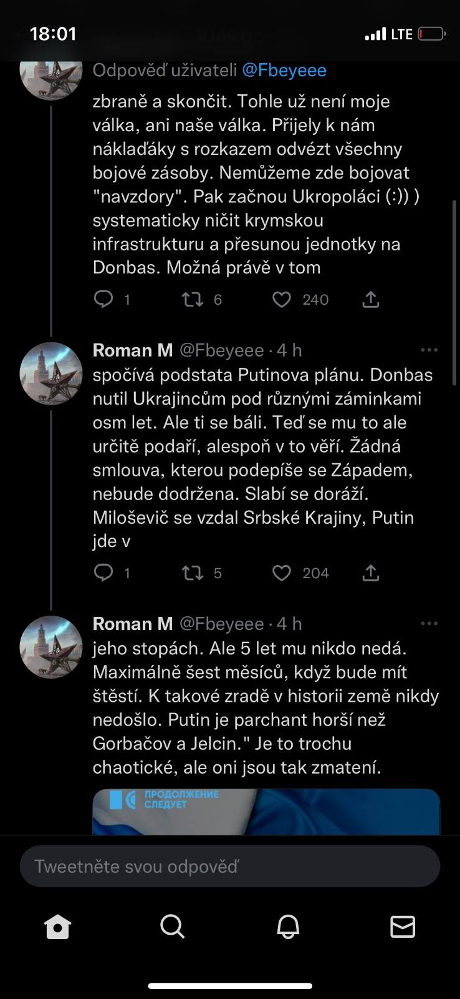
Task: Open the attached image with Russian text
Action: point(266,811)
